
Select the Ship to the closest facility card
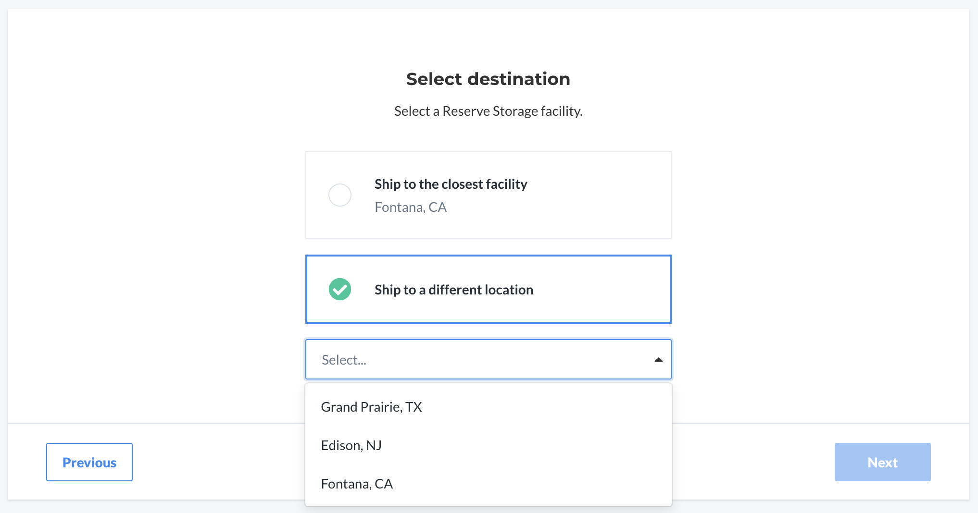coord(489,195)
